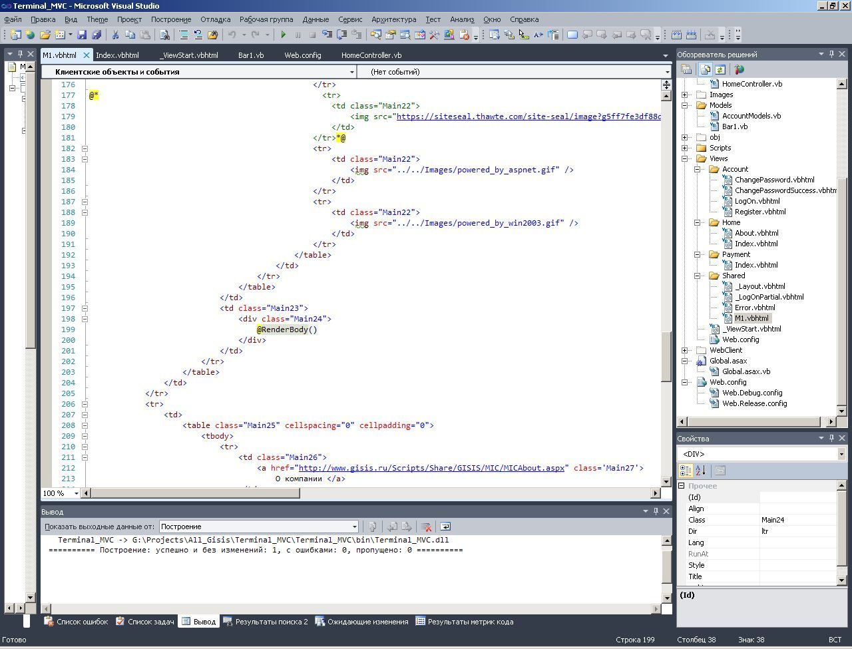Viewport: 852px width, 649px height.
Task: Click the Save All toolbar icon
Action: click(97, 35)
